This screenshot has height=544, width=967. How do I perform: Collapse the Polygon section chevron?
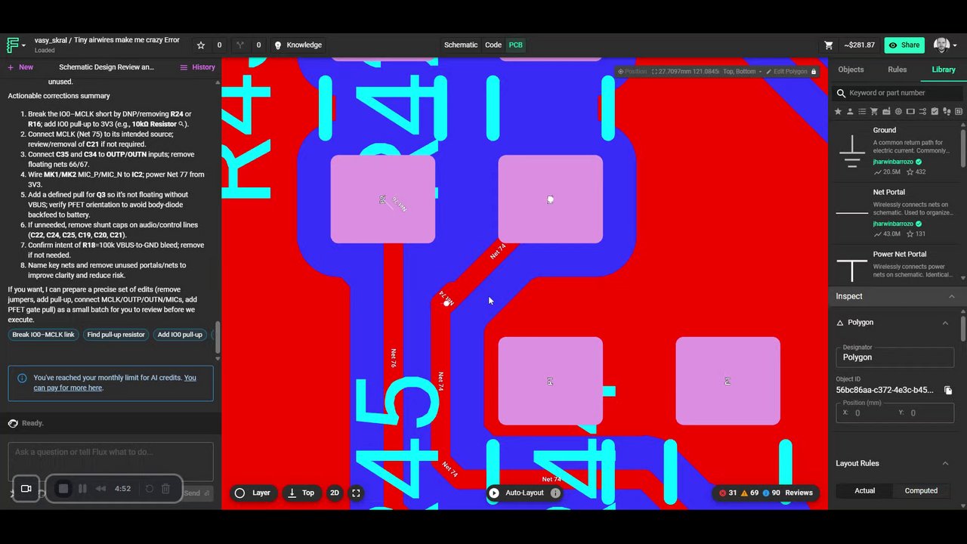(x=945, y=323)
